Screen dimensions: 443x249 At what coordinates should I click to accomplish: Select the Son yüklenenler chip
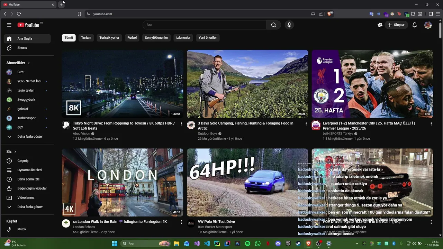(156, 38)
